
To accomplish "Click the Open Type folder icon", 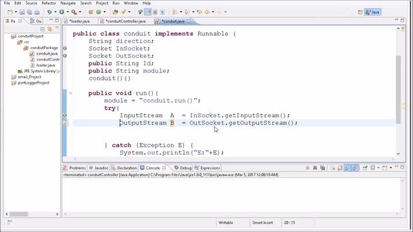I will pos(115,12).
